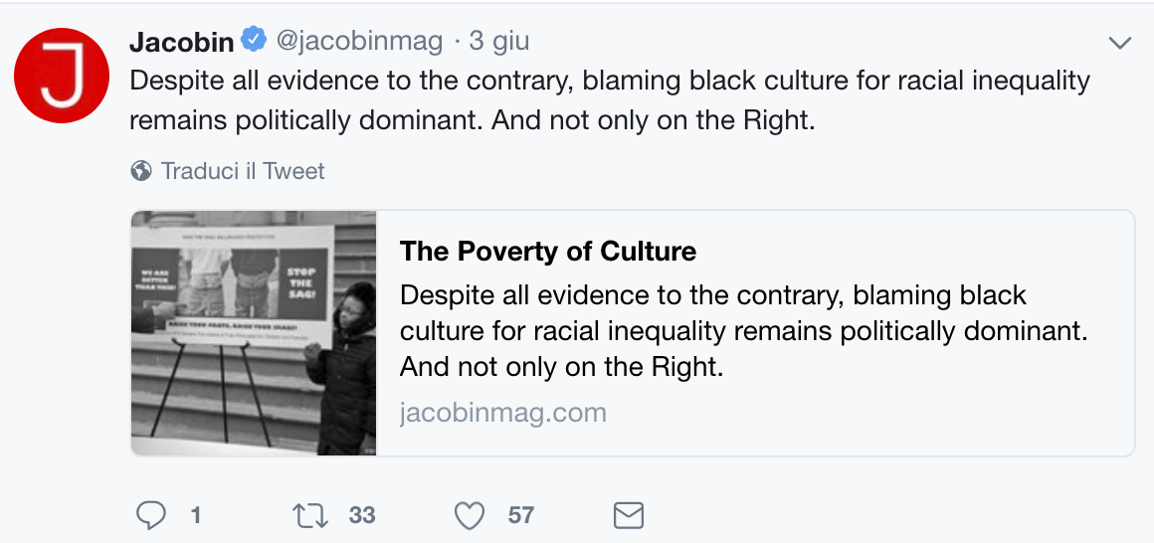Click the globe translate icon
This screenshot has width=1154, height=543.
pyautogui.click(x=141, y=171)
